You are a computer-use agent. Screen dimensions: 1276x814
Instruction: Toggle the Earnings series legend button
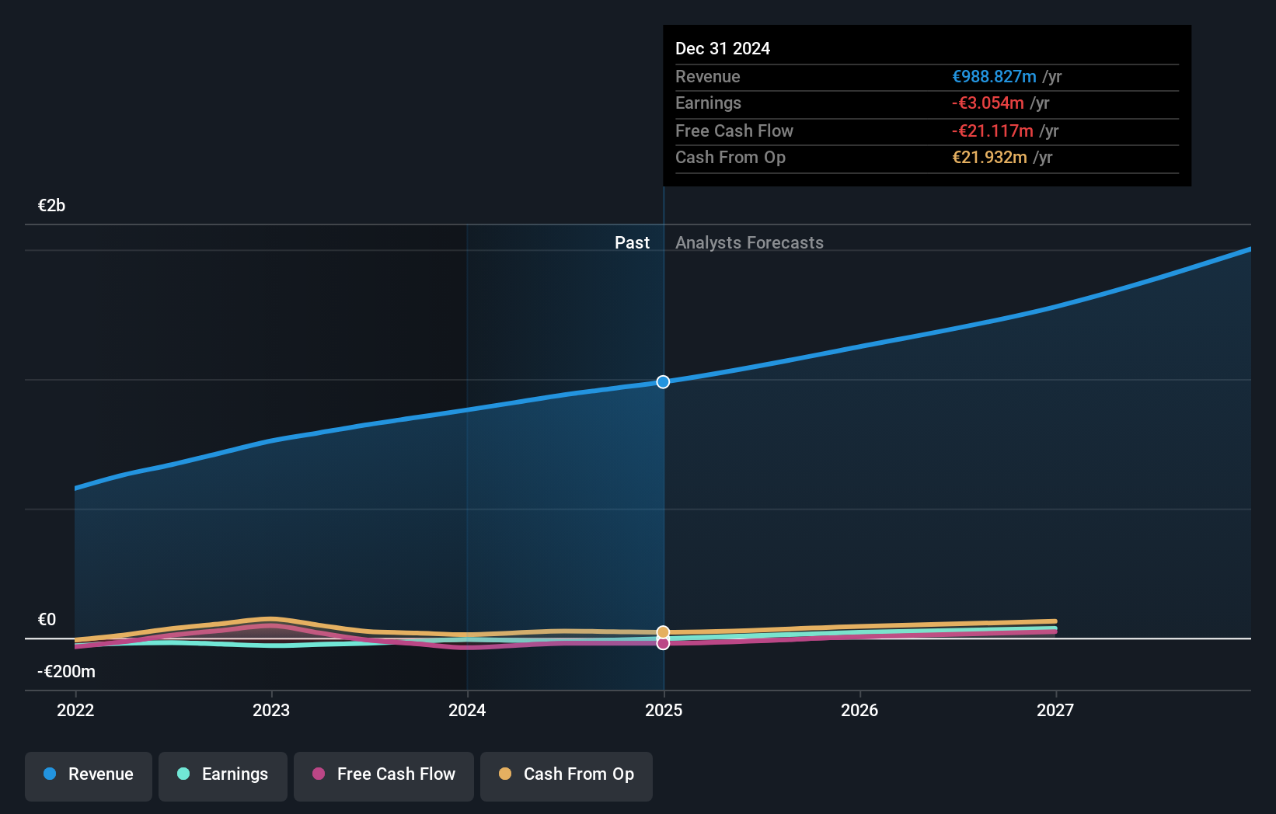[x=223, y=776]
